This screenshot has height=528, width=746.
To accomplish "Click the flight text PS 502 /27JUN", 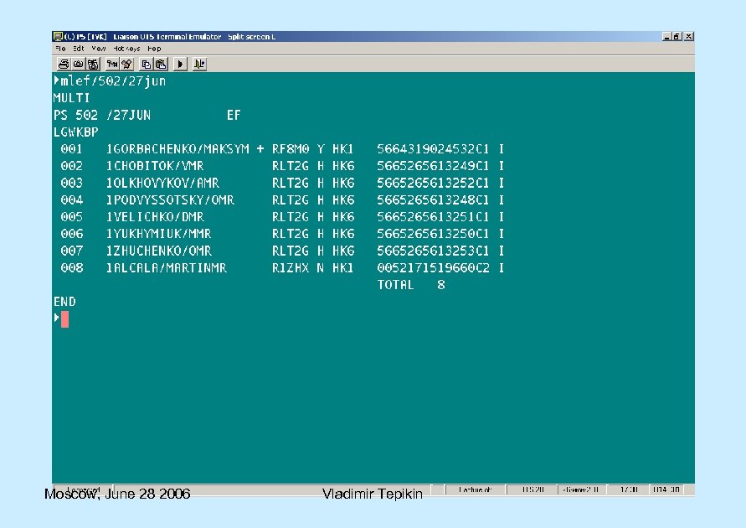I will (x=102, y=115).
